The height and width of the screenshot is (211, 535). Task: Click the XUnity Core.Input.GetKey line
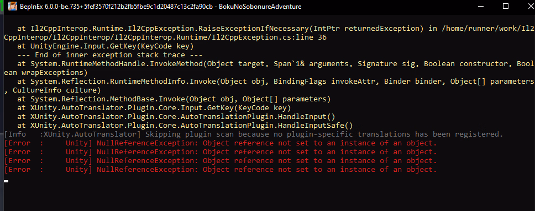[154, 108]
